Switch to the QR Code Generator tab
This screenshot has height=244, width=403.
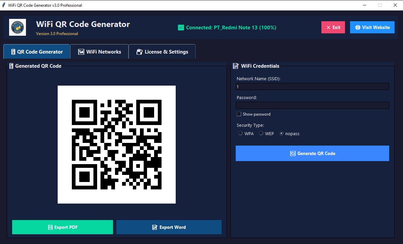coord(37,52)
